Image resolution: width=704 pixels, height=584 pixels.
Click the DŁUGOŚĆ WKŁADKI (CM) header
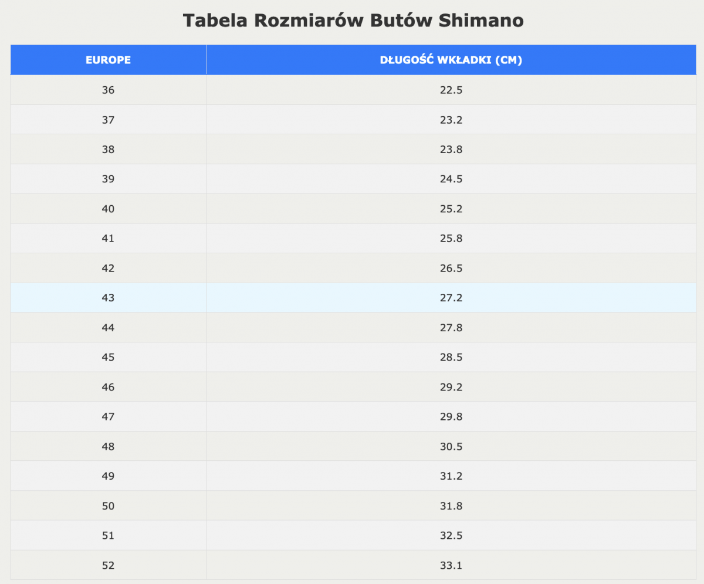coord(451,60)
